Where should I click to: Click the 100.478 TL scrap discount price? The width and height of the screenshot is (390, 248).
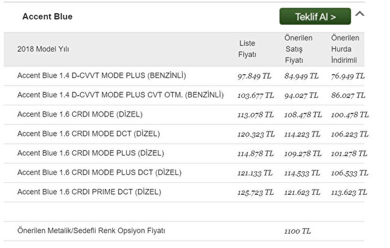pyautogui.click(x=350, y=115)
